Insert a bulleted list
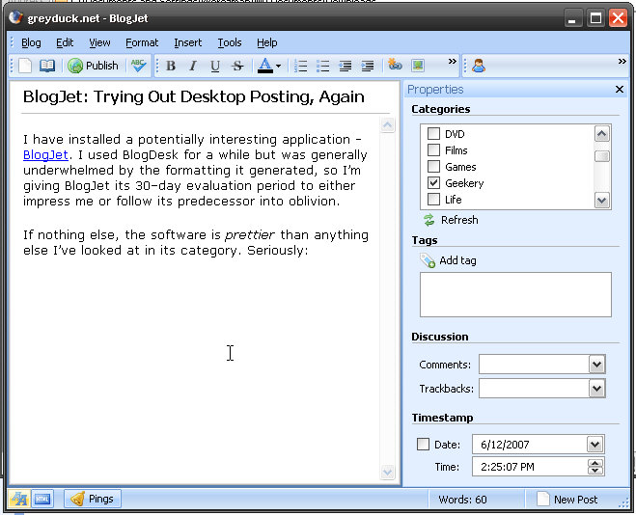The height and width of the screenshot is (515, 636). (x=323, y=66)
